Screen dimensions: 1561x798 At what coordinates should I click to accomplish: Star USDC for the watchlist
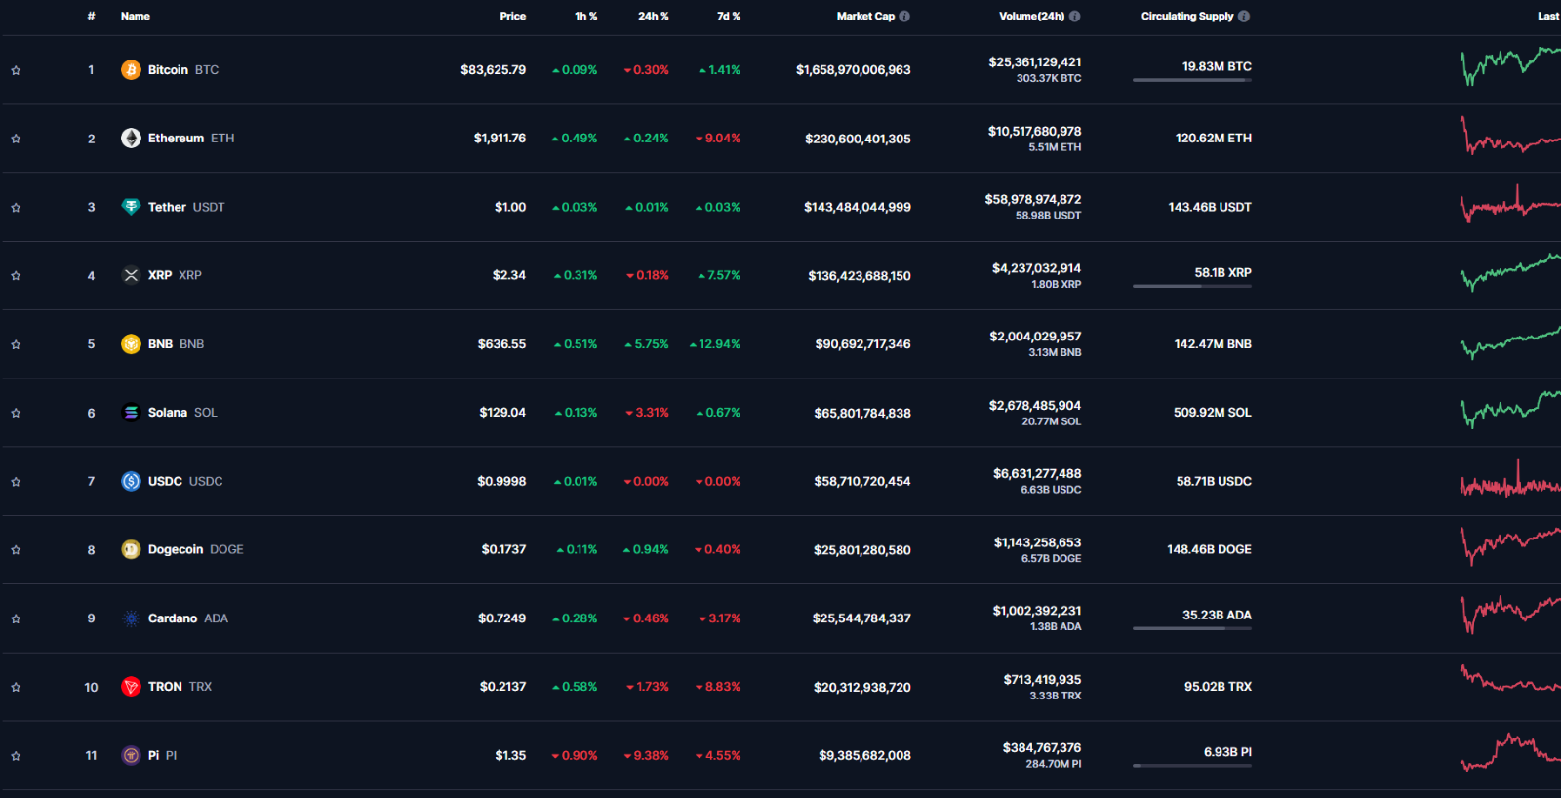[x=16, y=481]
